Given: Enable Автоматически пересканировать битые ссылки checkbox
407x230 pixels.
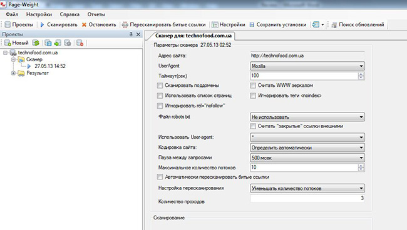Looking at the screenshot, I should tap(160, 177).
